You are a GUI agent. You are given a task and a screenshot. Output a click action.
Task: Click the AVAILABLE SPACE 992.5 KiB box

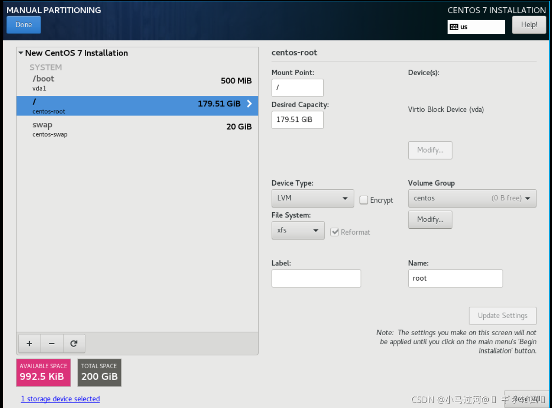tap(44, 372)
